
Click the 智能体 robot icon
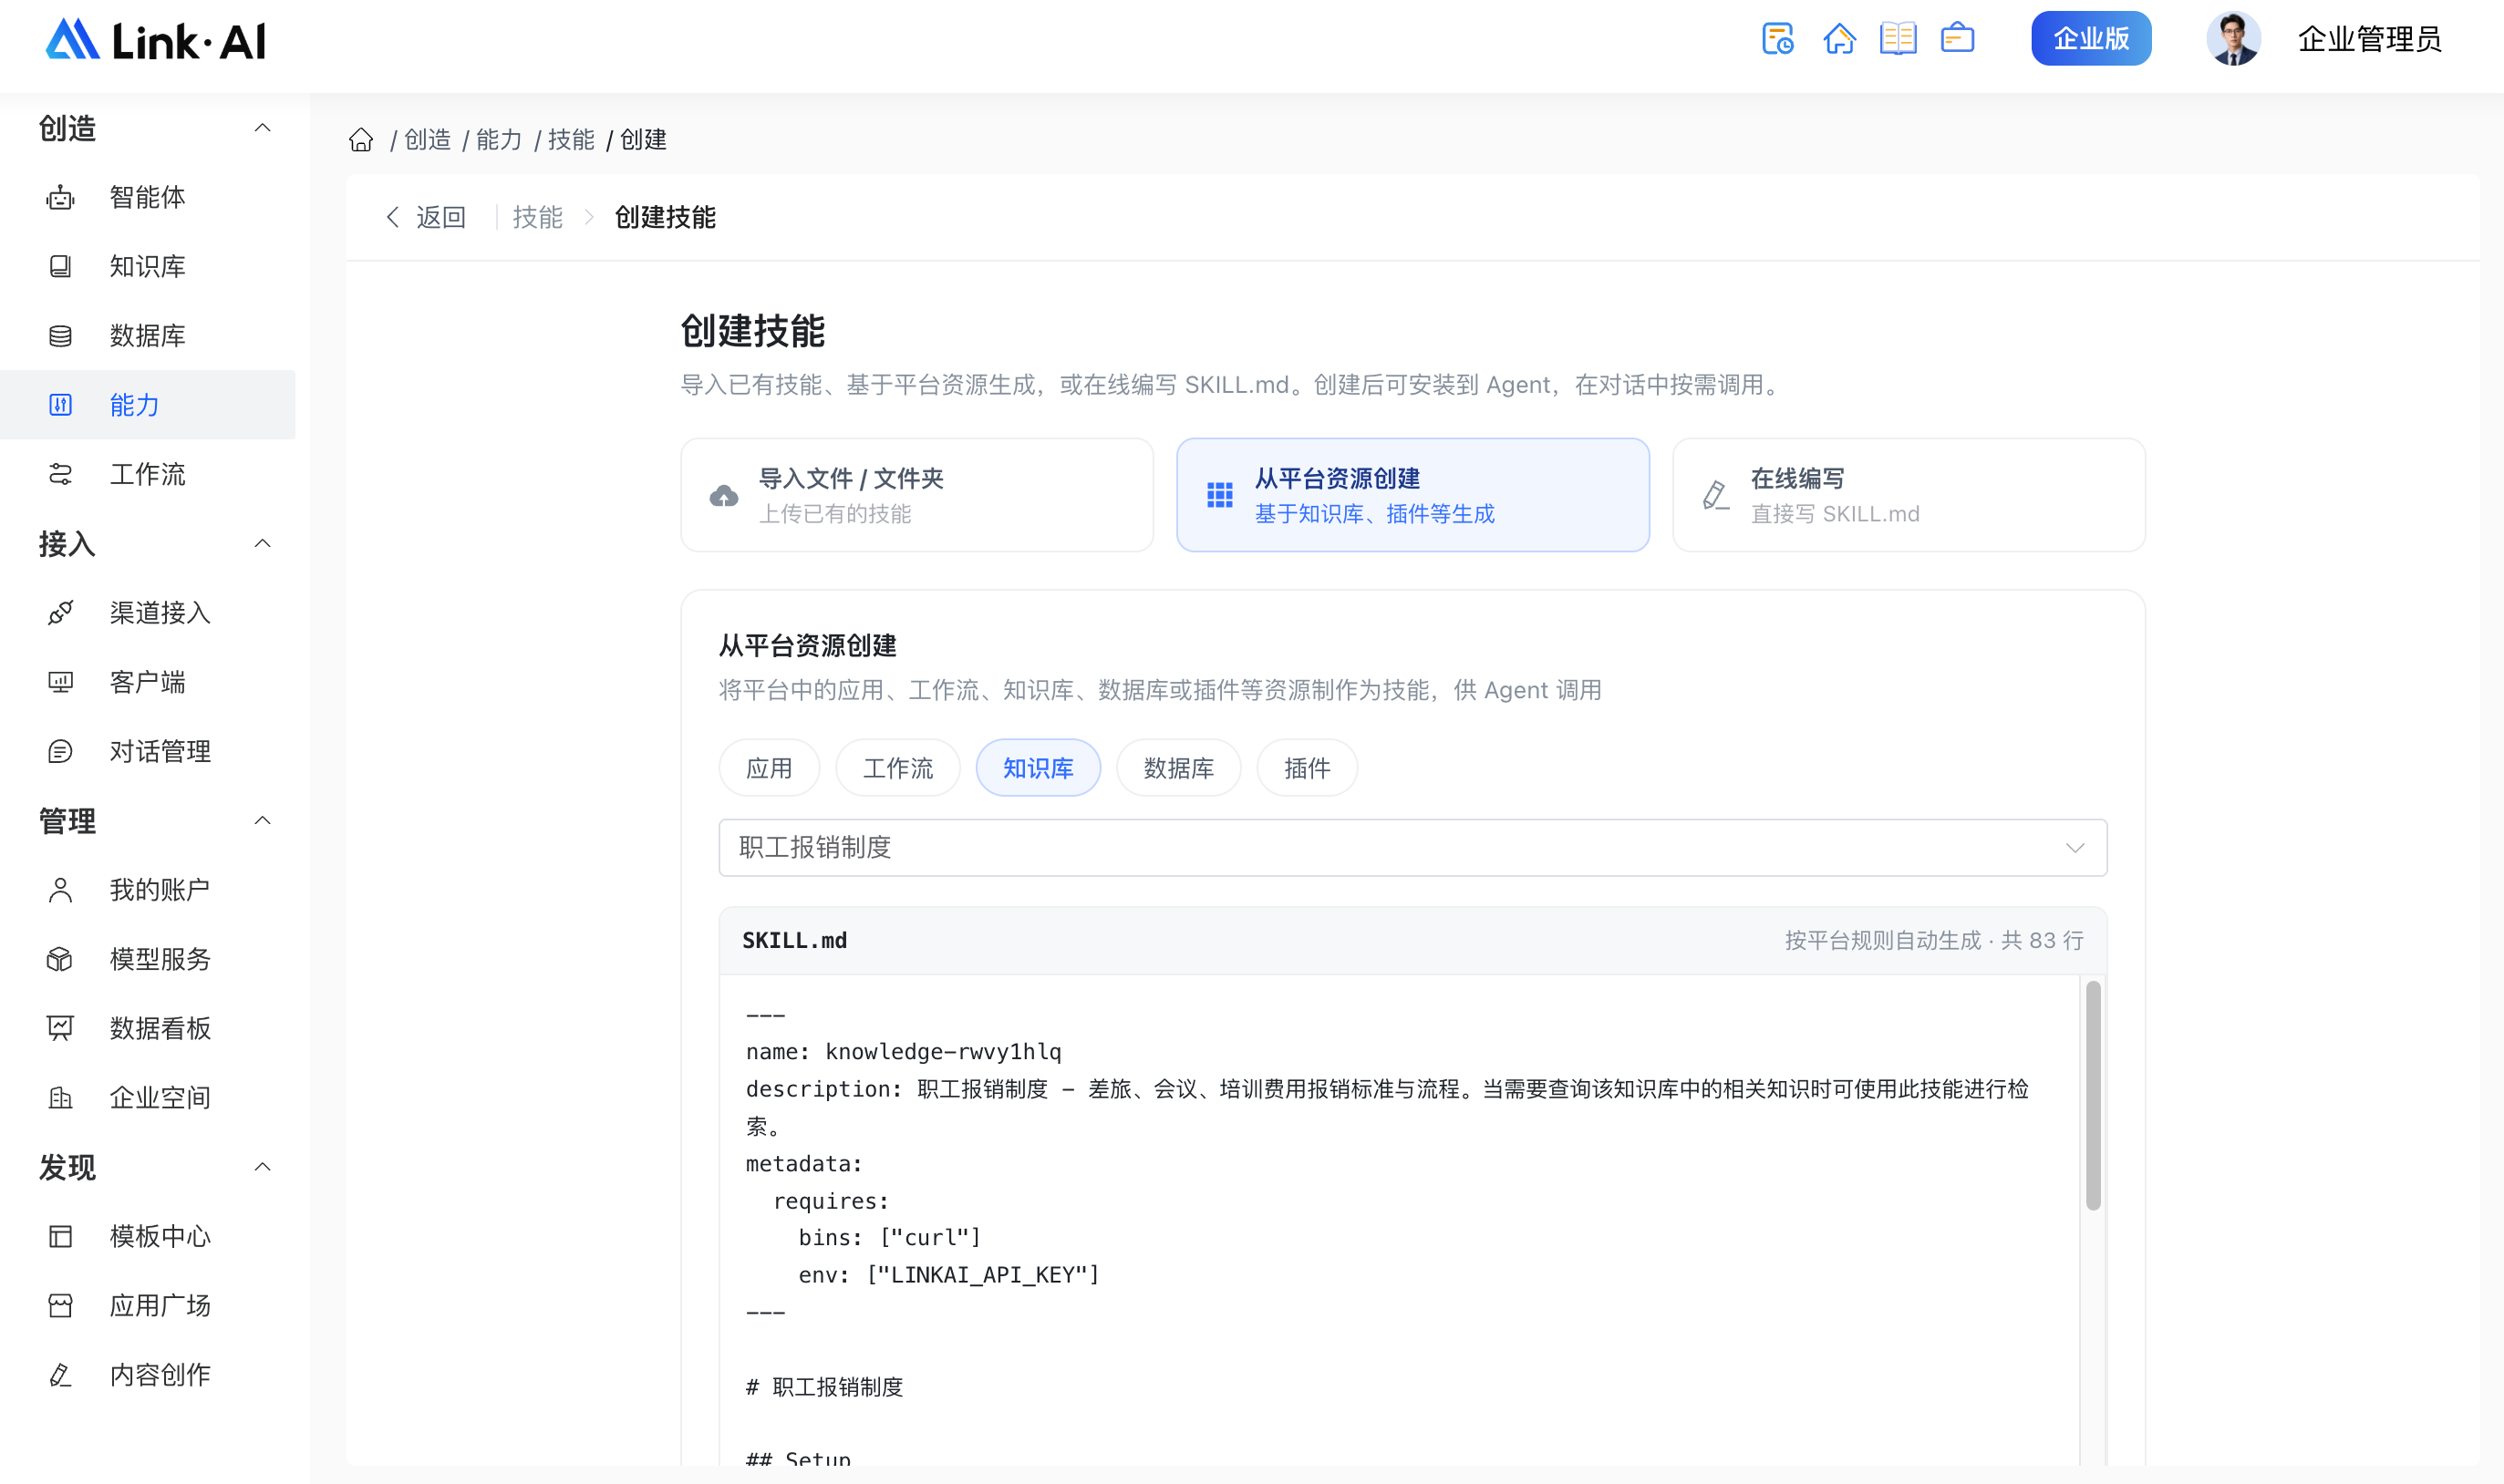tap(60, 197)
